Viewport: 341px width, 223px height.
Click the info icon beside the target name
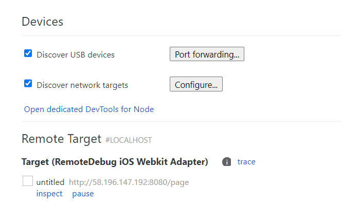pyautogui.click(x=226, y=162)
